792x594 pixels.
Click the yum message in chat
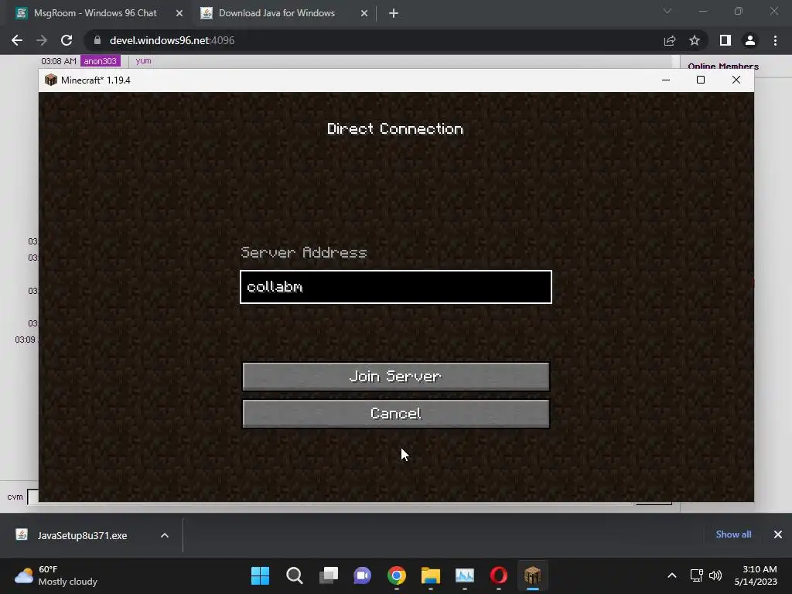143,60
